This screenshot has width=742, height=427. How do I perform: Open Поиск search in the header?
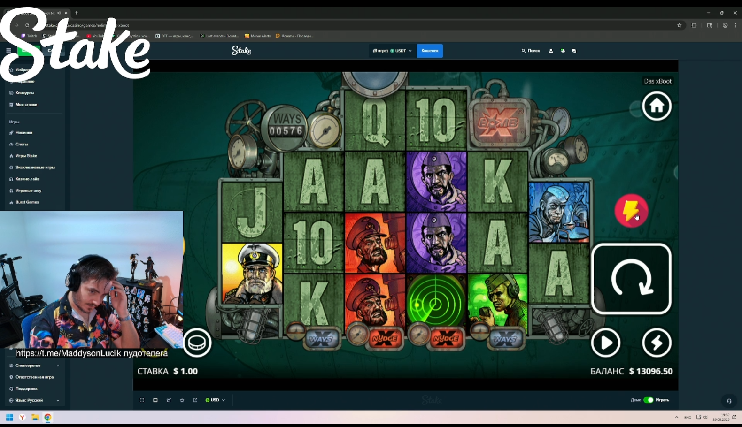coord(531,51)
